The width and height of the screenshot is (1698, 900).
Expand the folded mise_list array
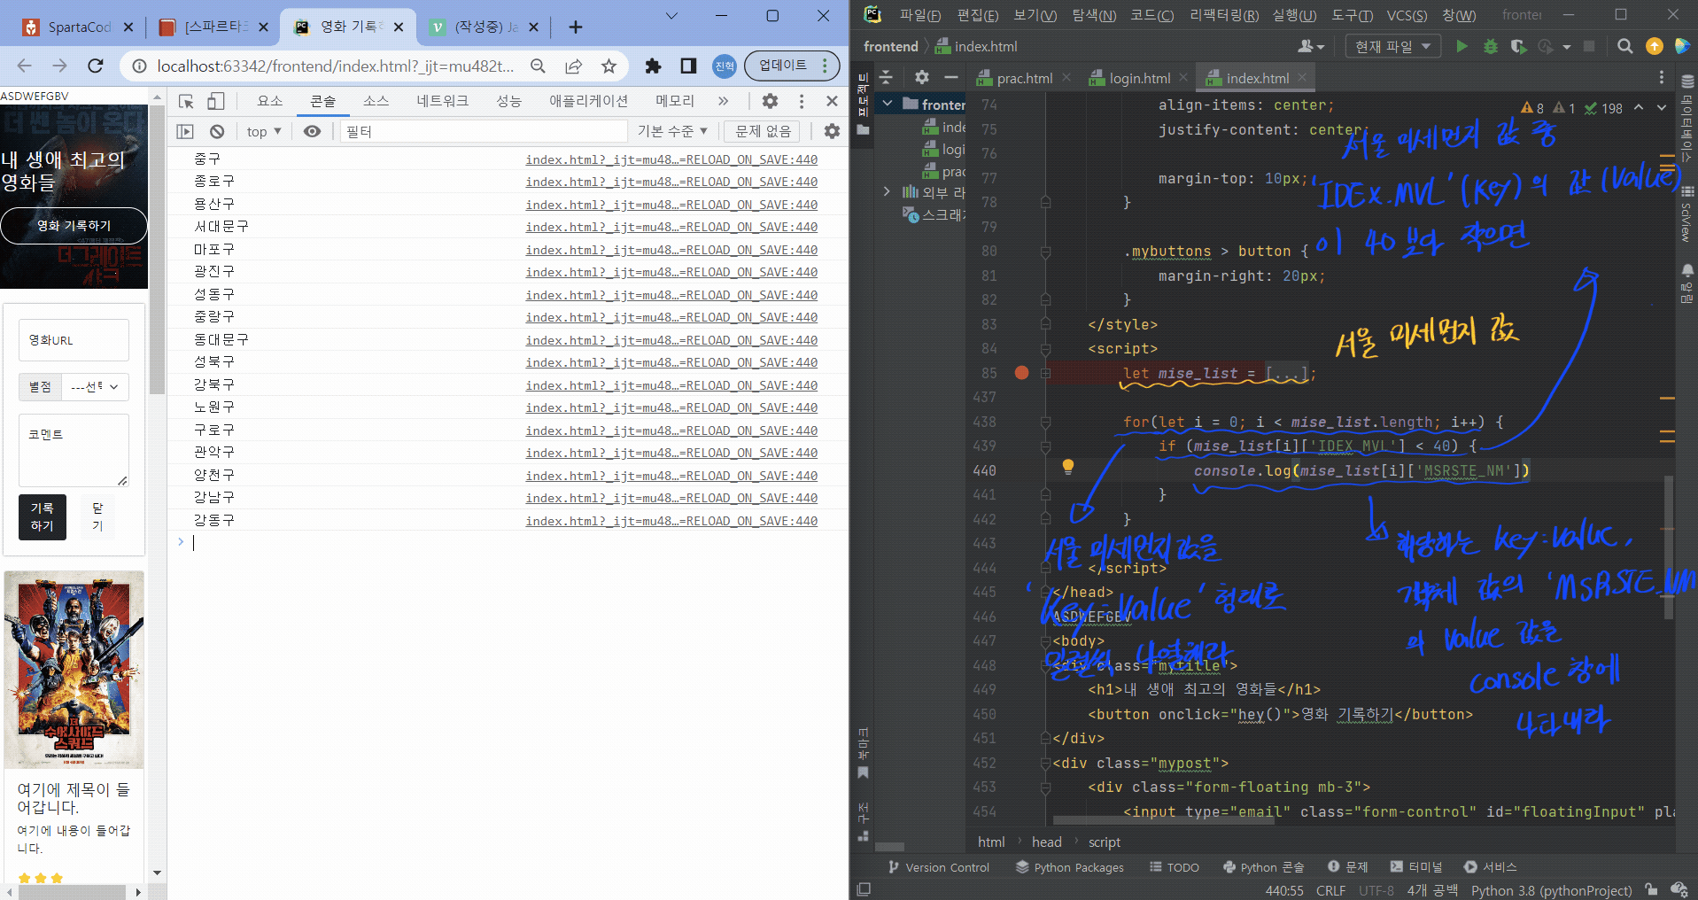pyautogui.click(x=1286, y=373)
